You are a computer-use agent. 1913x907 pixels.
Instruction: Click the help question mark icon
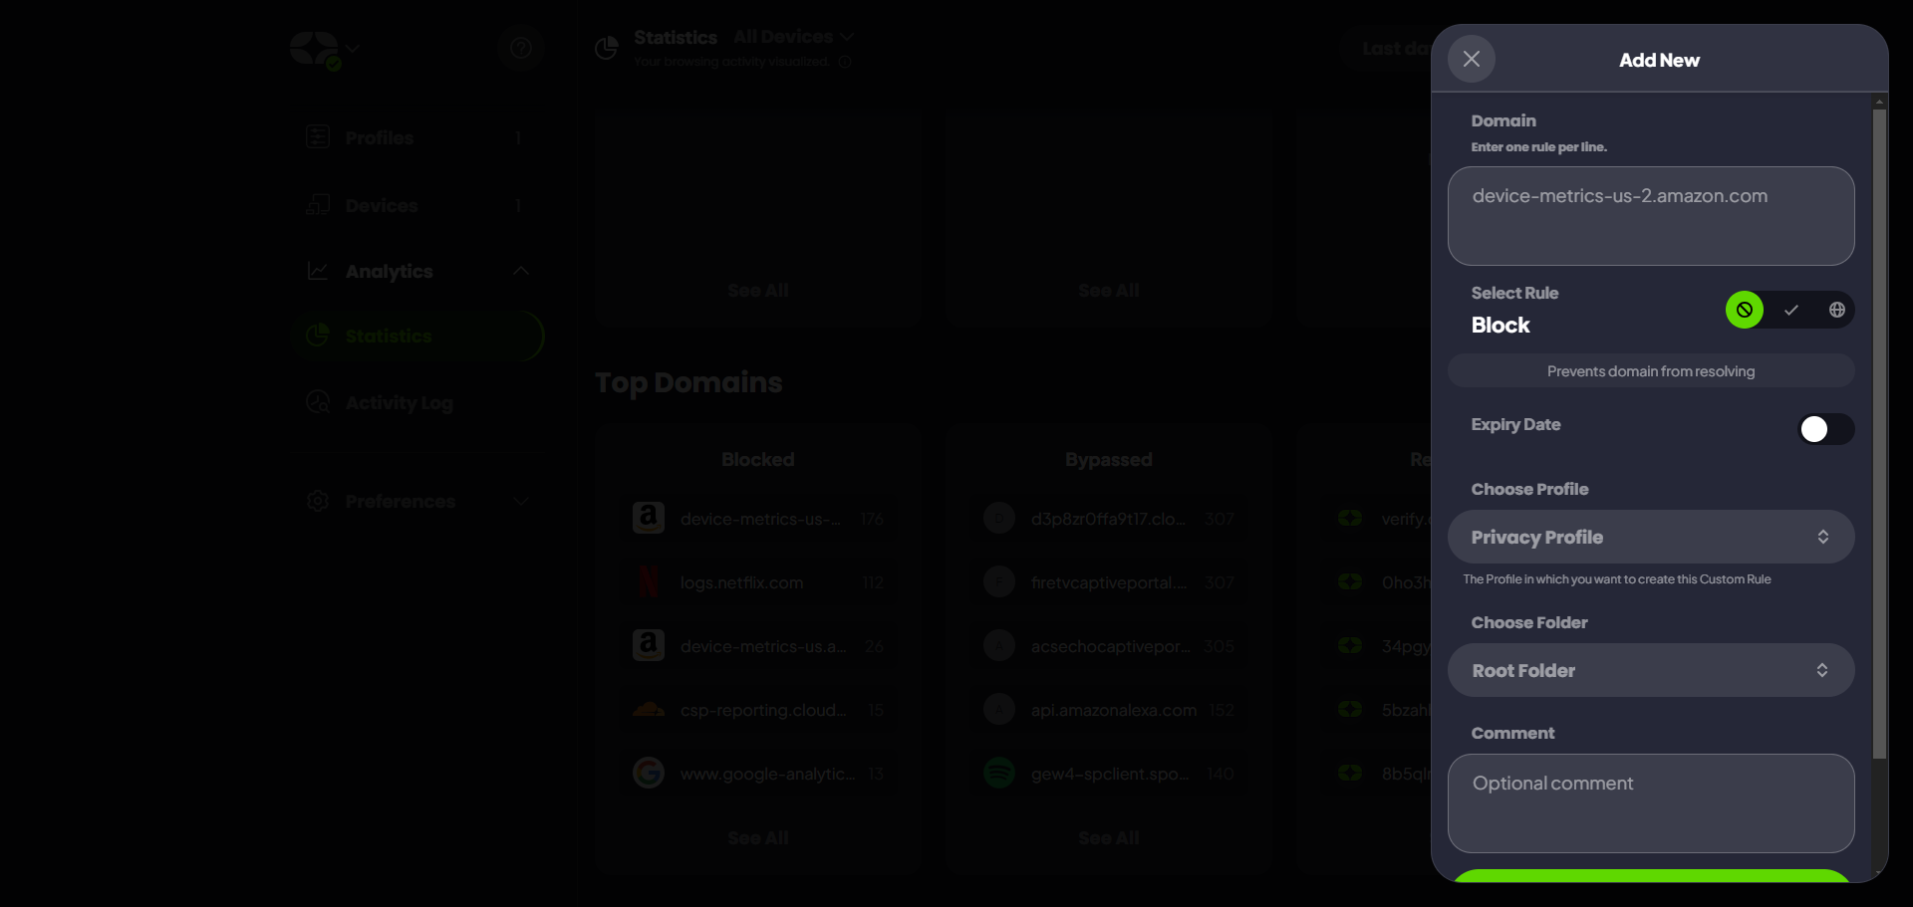520,48
